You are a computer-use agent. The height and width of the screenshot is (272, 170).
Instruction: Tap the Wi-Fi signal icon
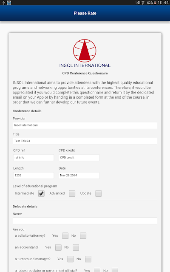pyautogui.click(x=143, y=3)
